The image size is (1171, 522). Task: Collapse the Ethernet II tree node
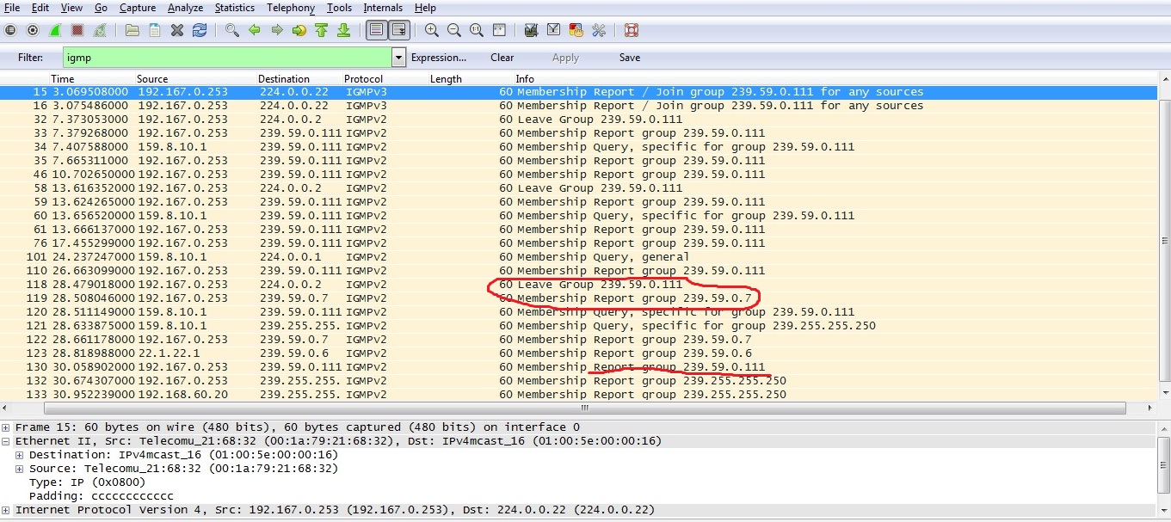pyautogui.click(x=7, y=441)
